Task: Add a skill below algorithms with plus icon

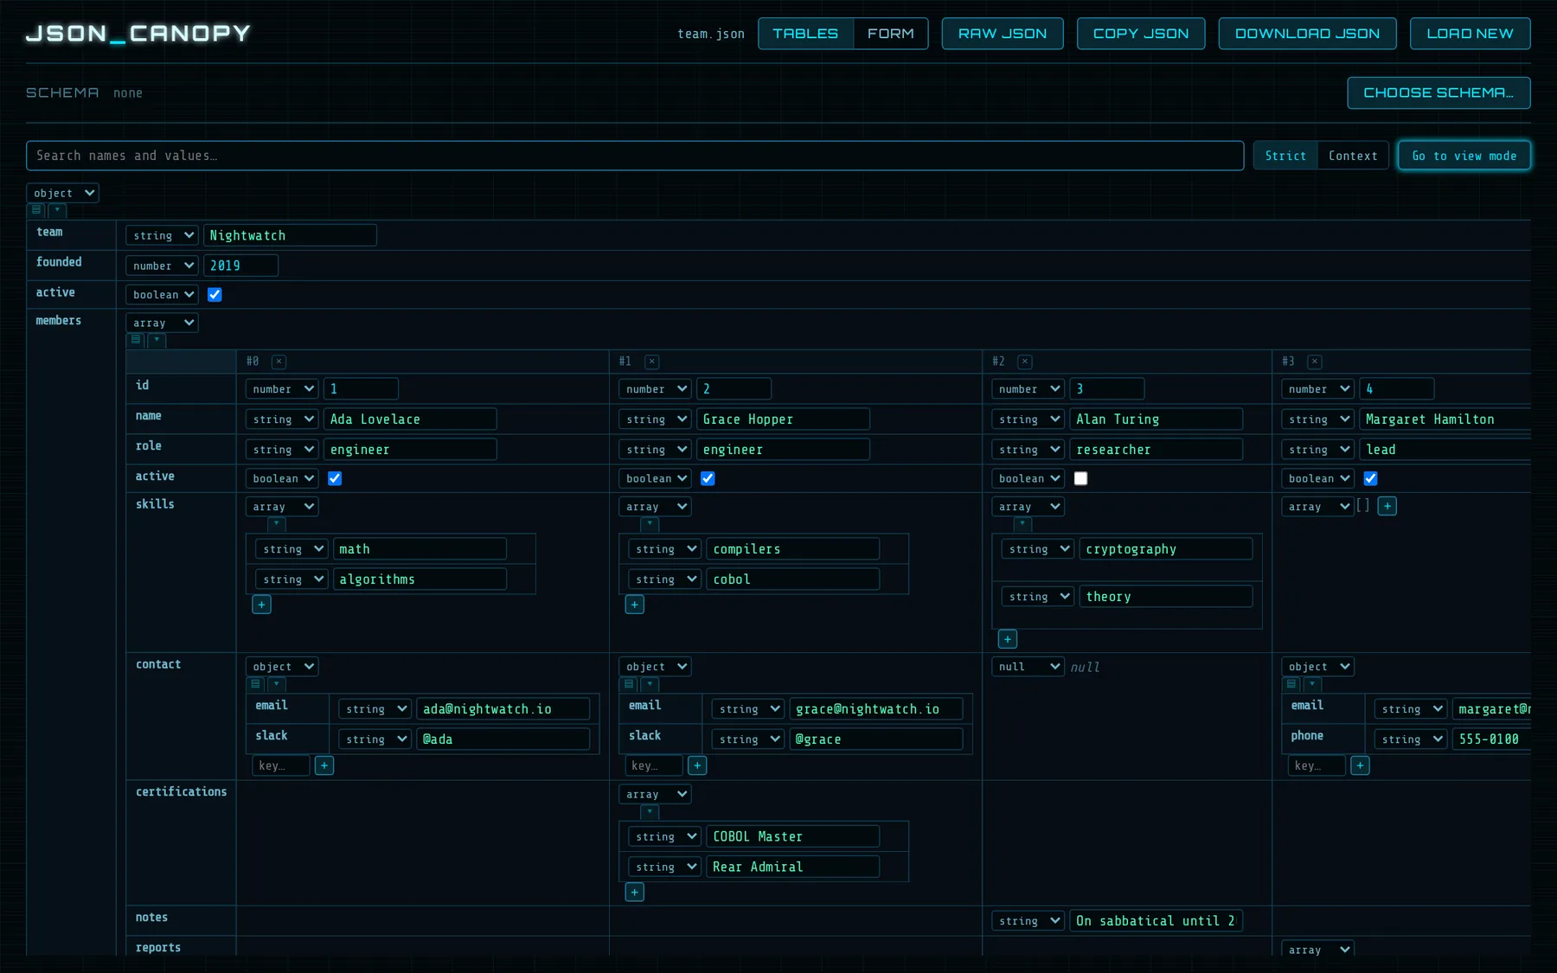Action: click(x=261, y=605)
